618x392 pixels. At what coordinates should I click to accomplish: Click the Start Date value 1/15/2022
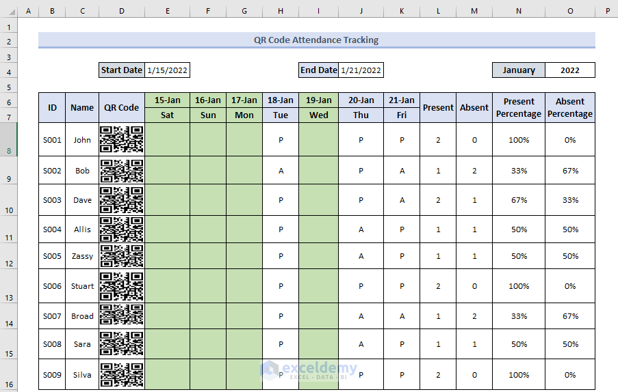point(167,70)
